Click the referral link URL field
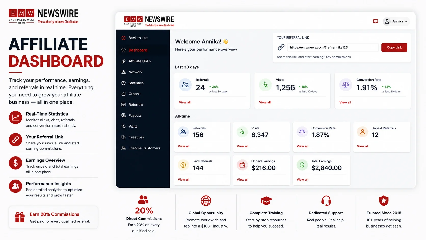Screen dimensions: 426x240 333,47
